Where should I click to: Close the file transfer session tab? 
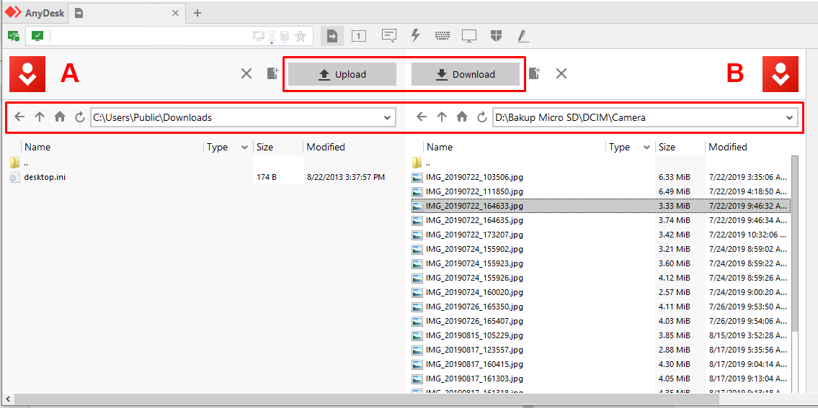176,14
